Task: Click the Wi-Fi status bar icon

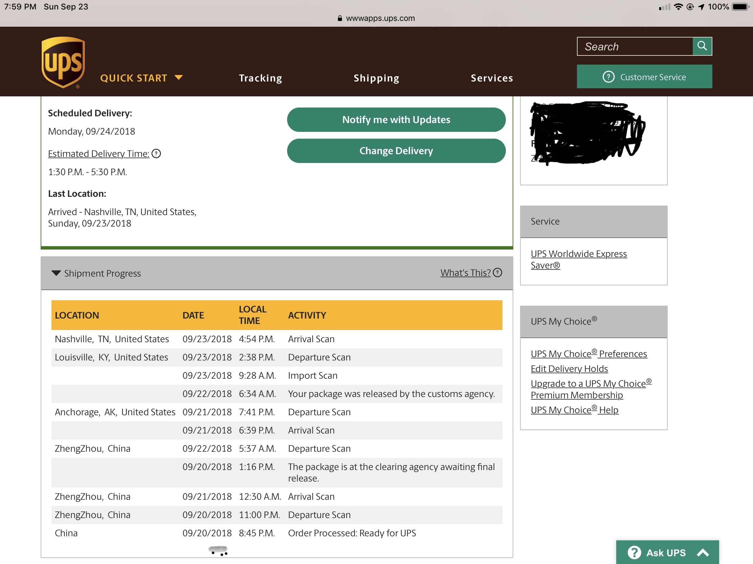Action: (x=678, y=7)
